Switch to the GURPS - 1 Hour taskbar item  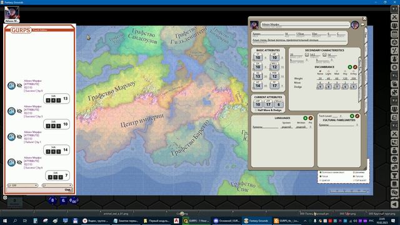(196, 221)
